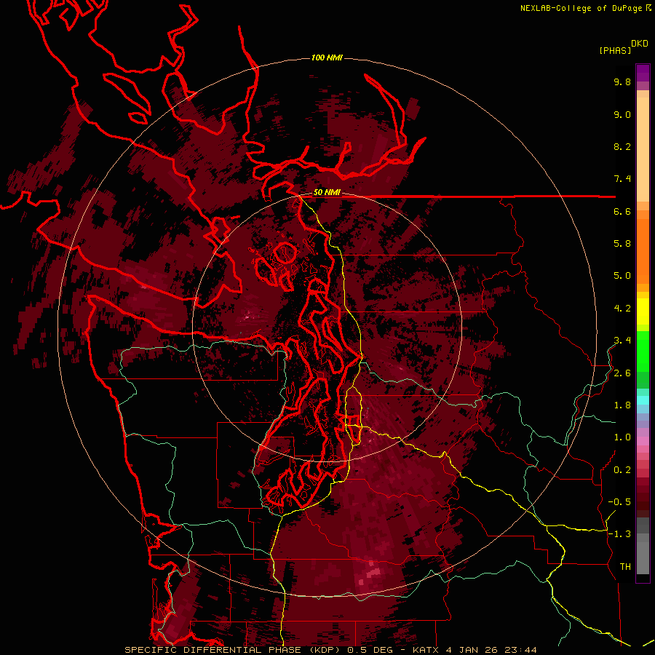The height and width of the screenshot is (655, 655).
Task: Click the -1.3 value on the color scale
Action: [x=619, y=534]
